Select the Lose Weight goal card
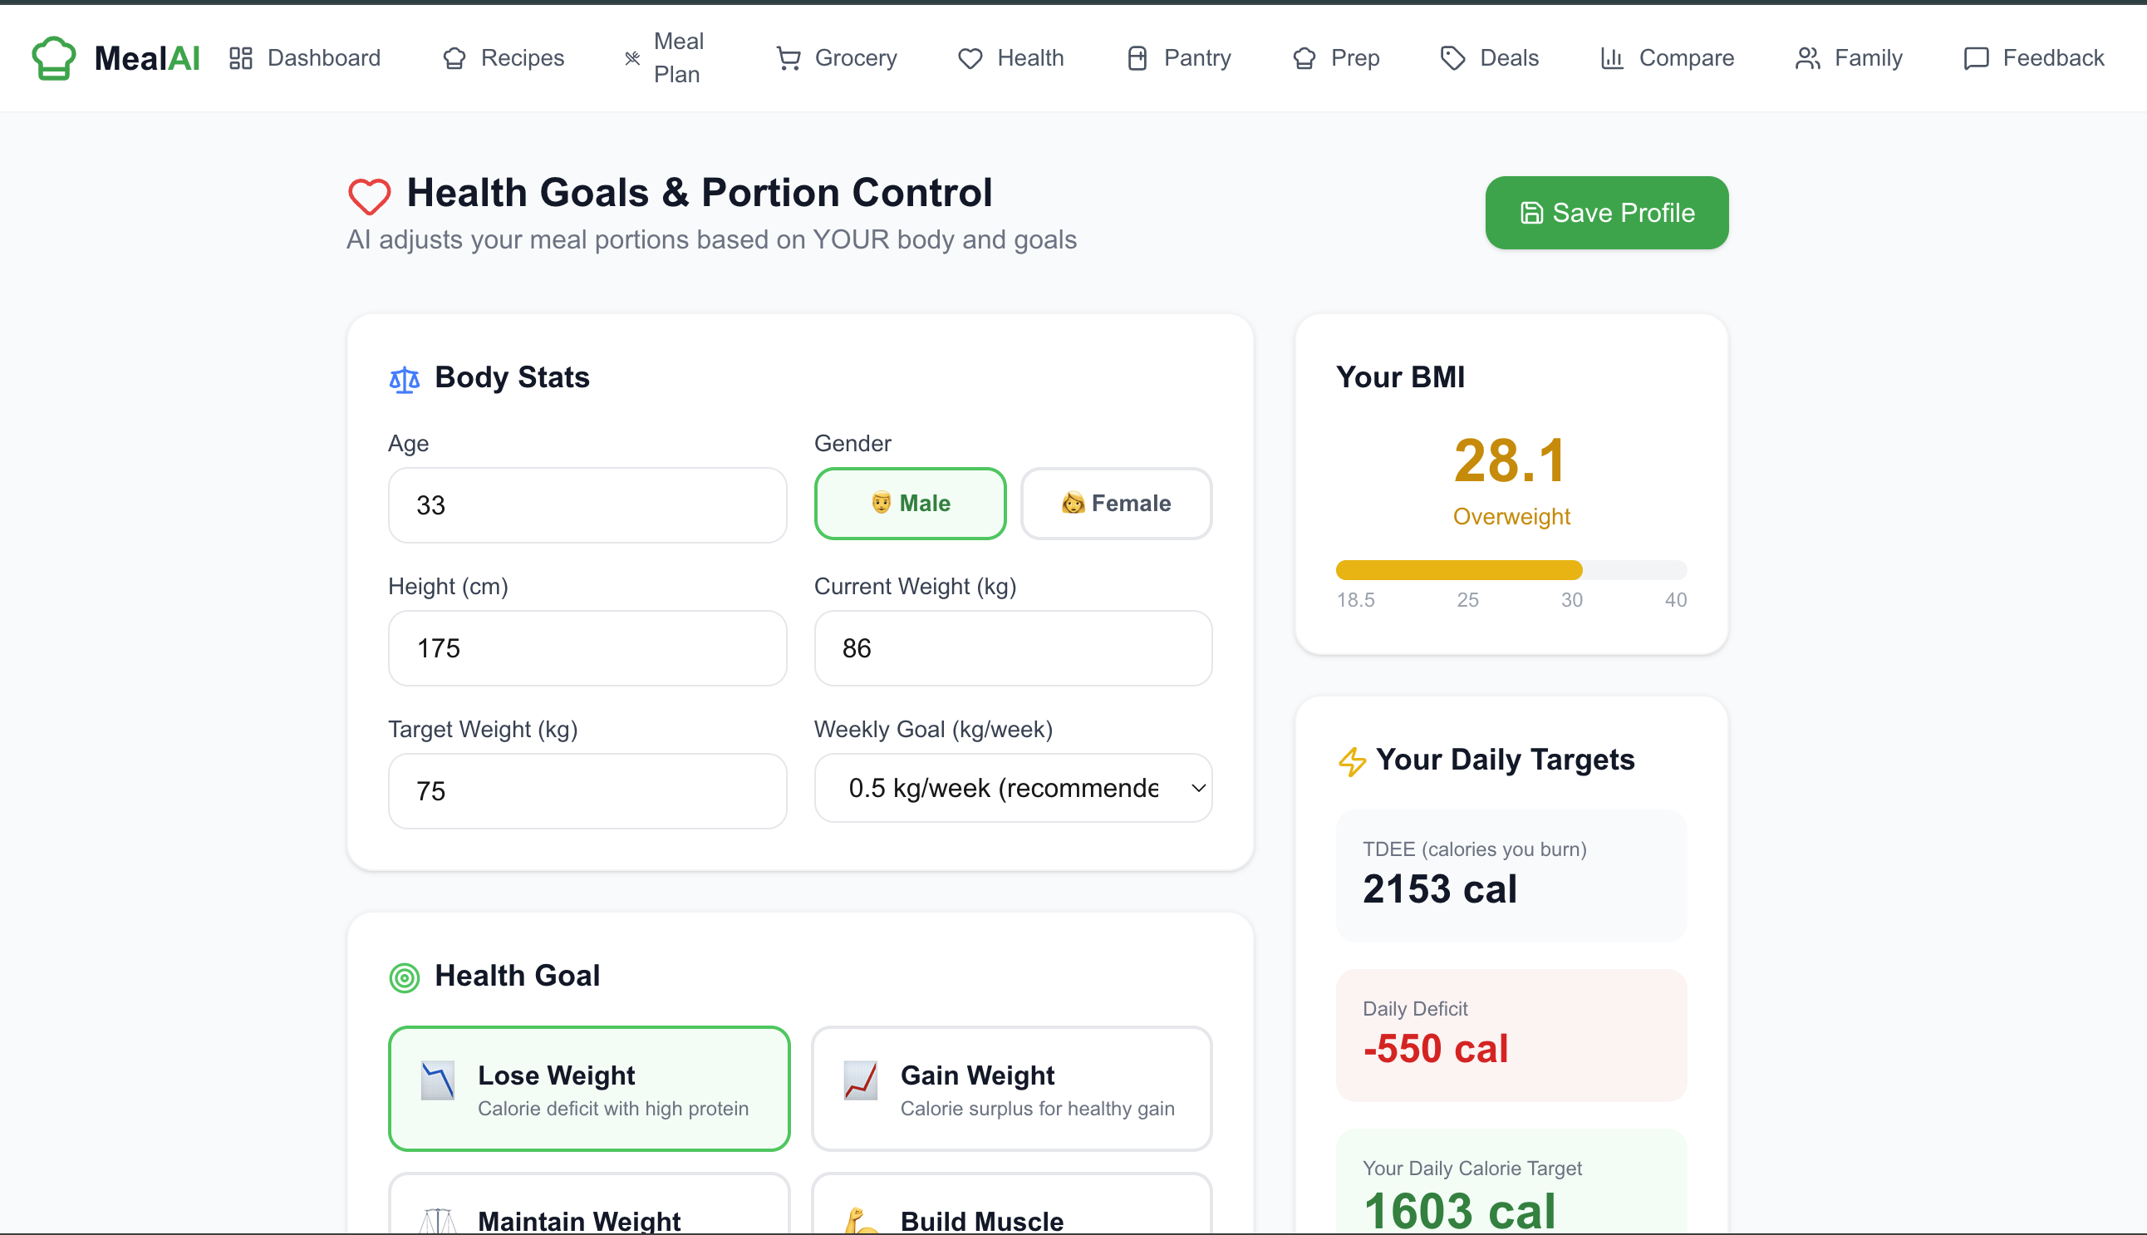 589,1089
